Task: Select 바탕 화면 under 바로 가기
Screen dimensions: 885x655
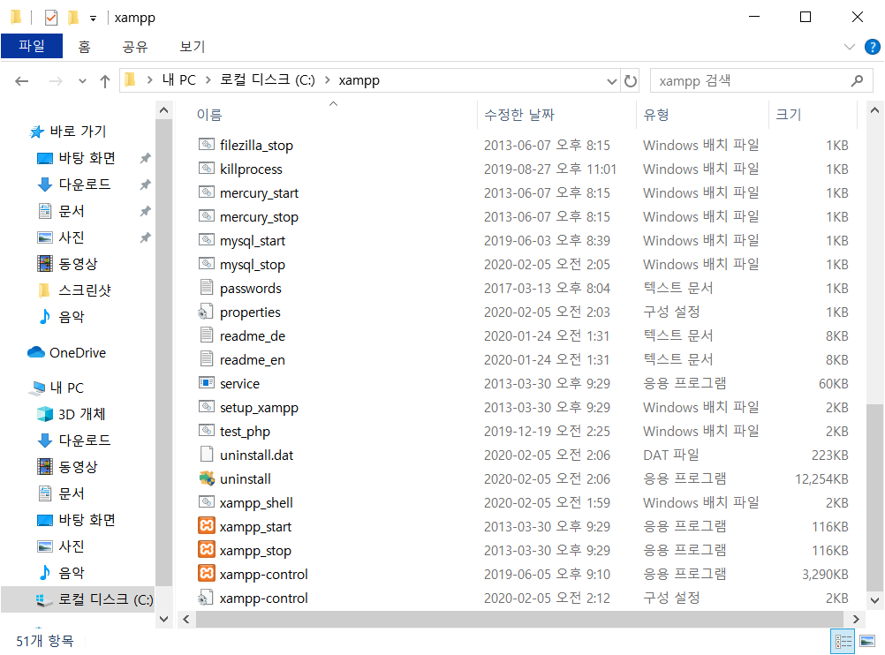Action: [87, 158]
